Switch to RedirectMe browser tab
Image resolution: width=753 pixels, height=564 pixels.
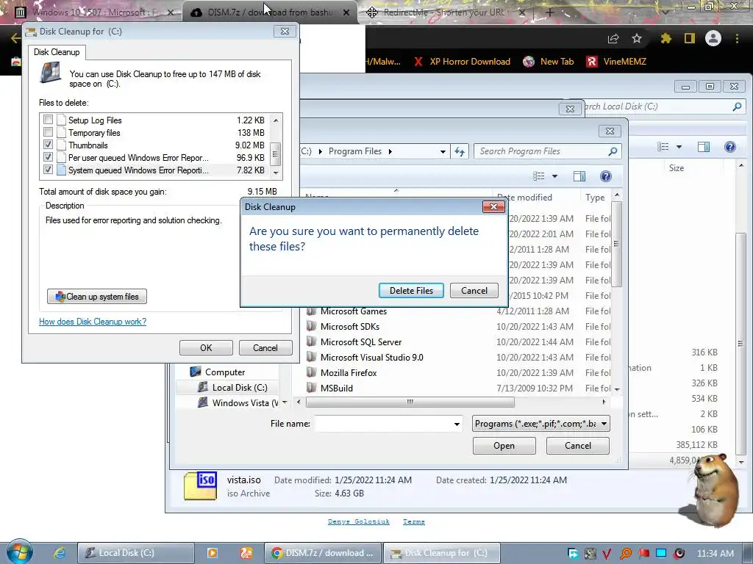coord(445,12)
